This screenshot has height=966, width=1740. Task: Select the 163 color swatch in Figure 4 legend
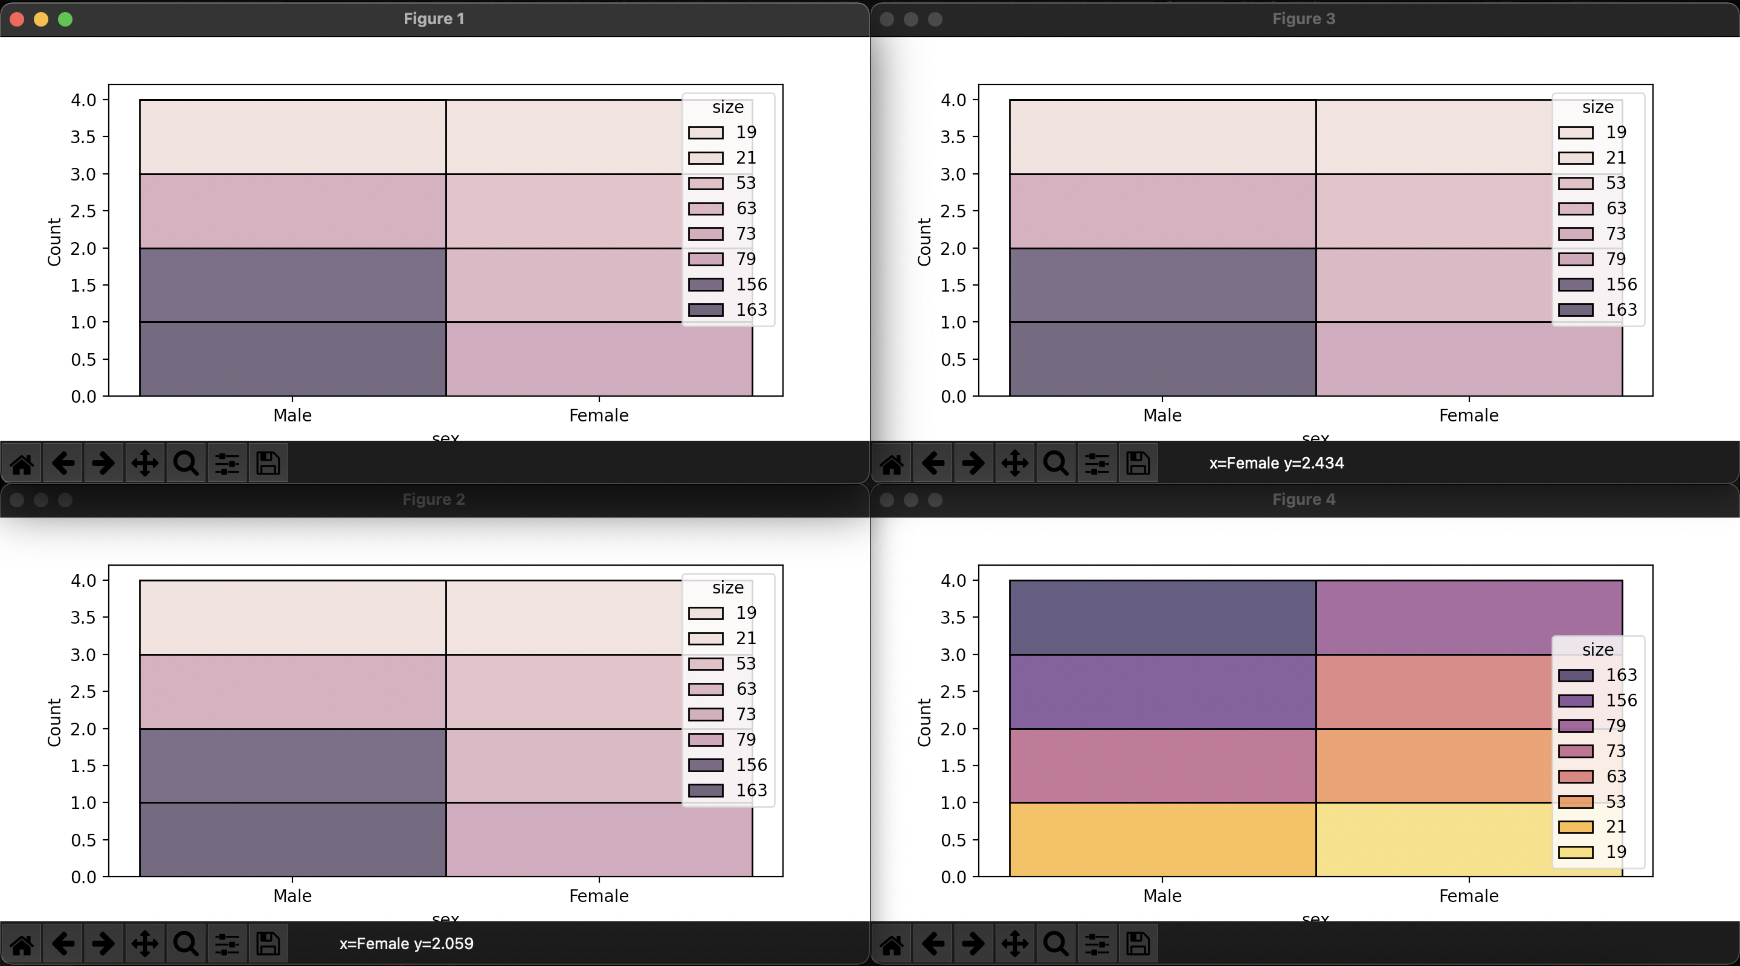(1576, 674)
